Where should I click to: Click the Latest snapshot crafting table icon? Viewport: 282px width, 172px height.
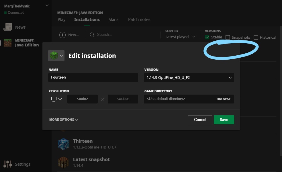click(63, 162)
